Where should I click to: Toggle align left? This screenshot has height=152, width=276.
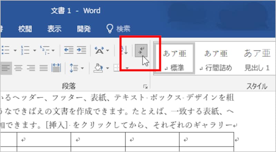pos(6,68)
